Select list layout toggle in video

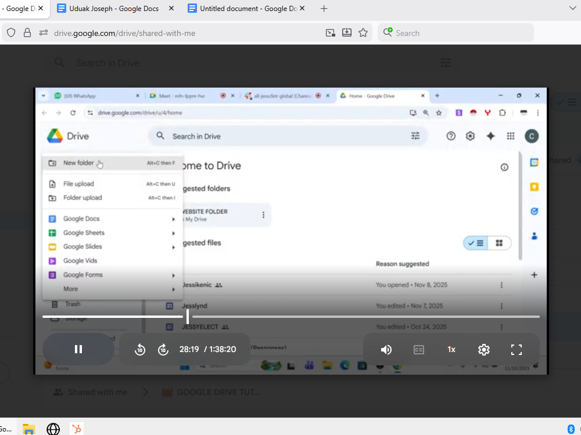point(476,243)
